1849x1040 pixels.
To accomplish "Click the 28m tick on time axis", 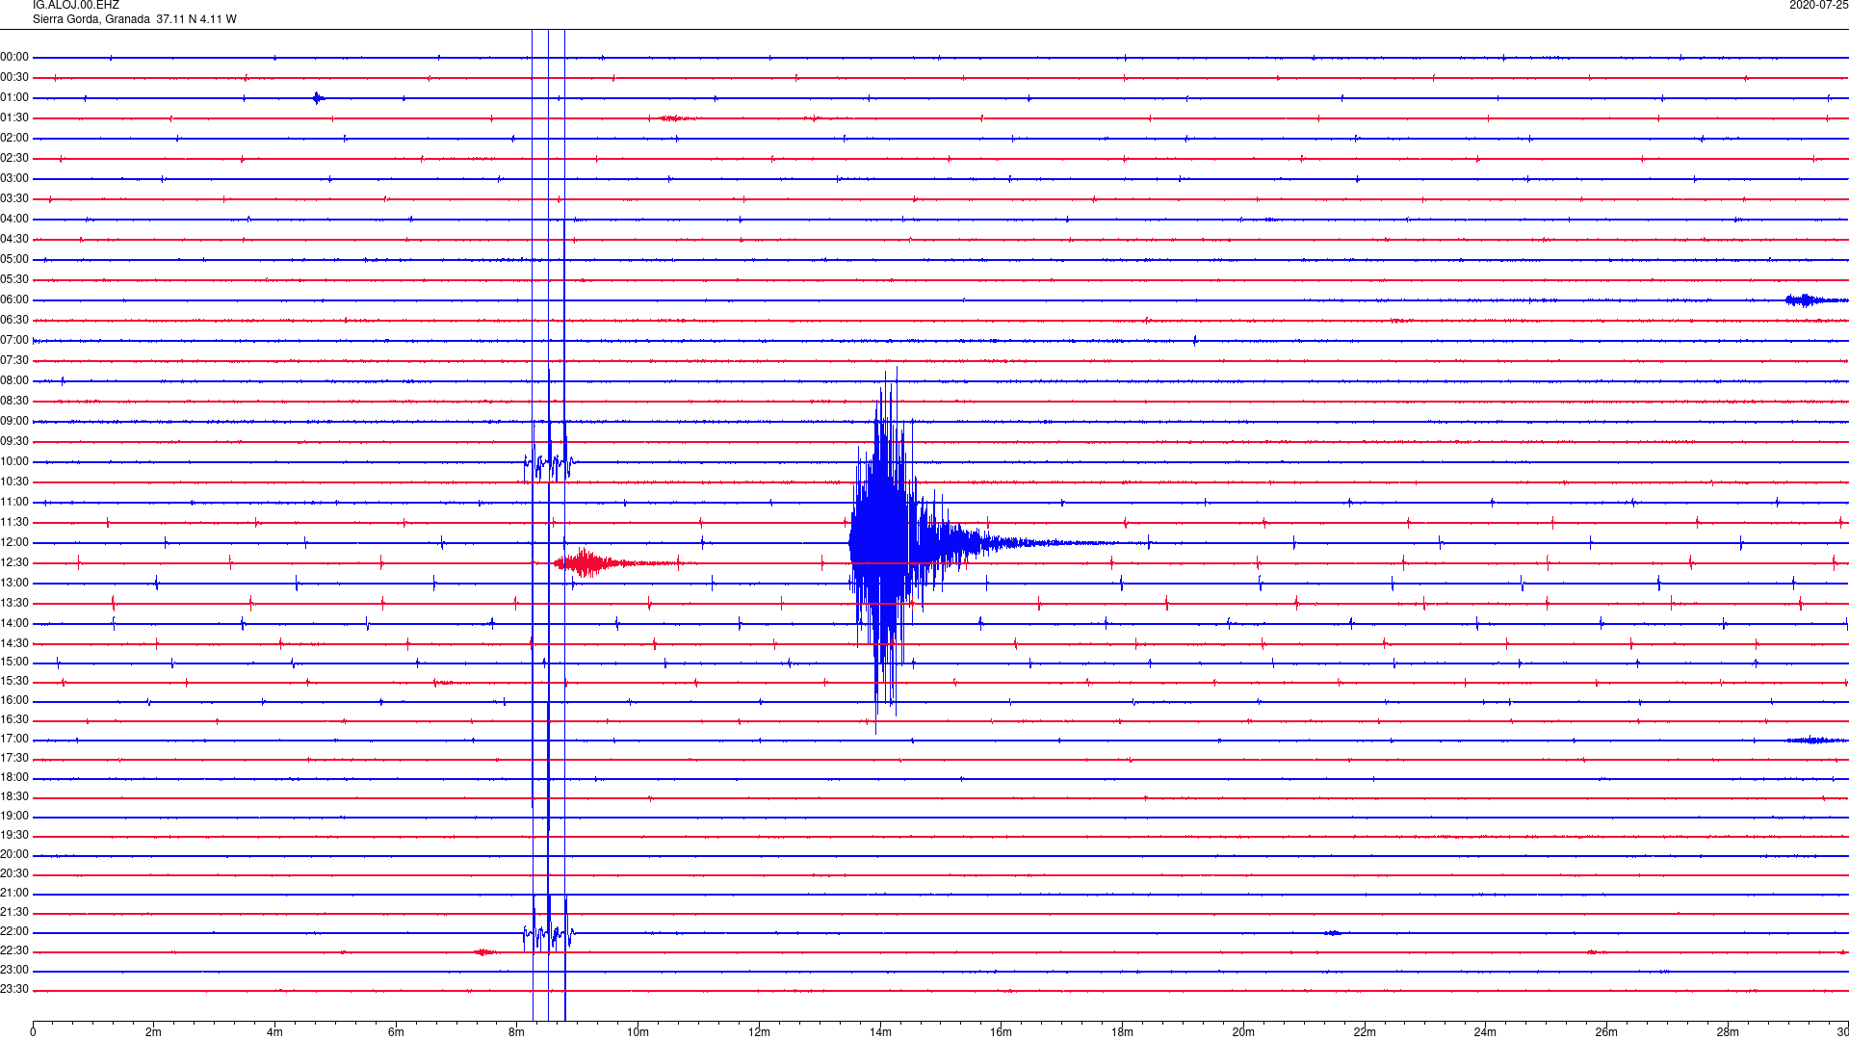I will (x=1728, y=1032).
